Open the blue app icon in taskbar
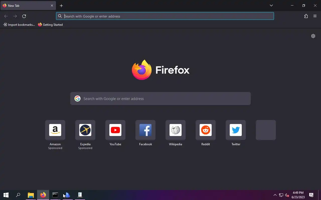This screenshot has height=200, width=321. pyautogui.click(x=67, y=195)
